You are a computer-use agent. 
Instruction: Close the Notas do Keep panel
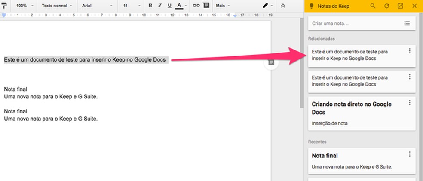click(x=414, y=6)
